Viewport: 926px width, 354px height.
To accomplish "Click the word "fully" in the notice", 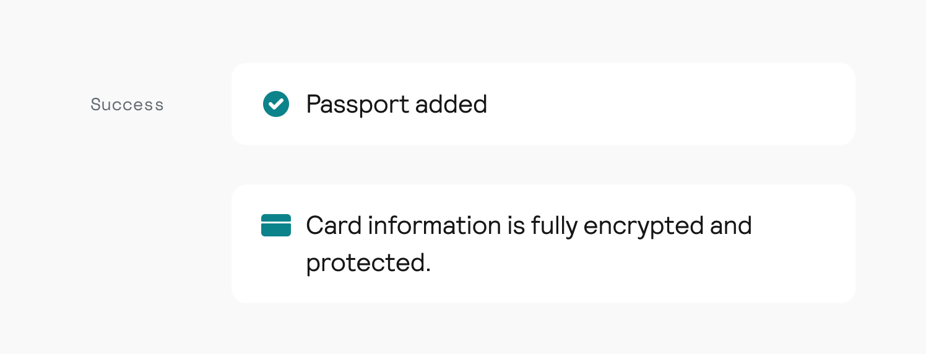I will click(x=554, y=225).
